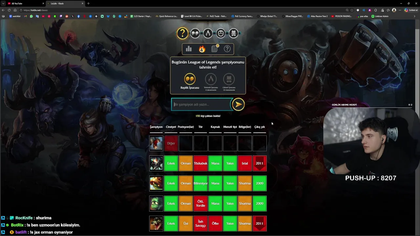The image size is (420, 236).
Task: Open the Splash mode hat icon
Action: coord(233,33)
